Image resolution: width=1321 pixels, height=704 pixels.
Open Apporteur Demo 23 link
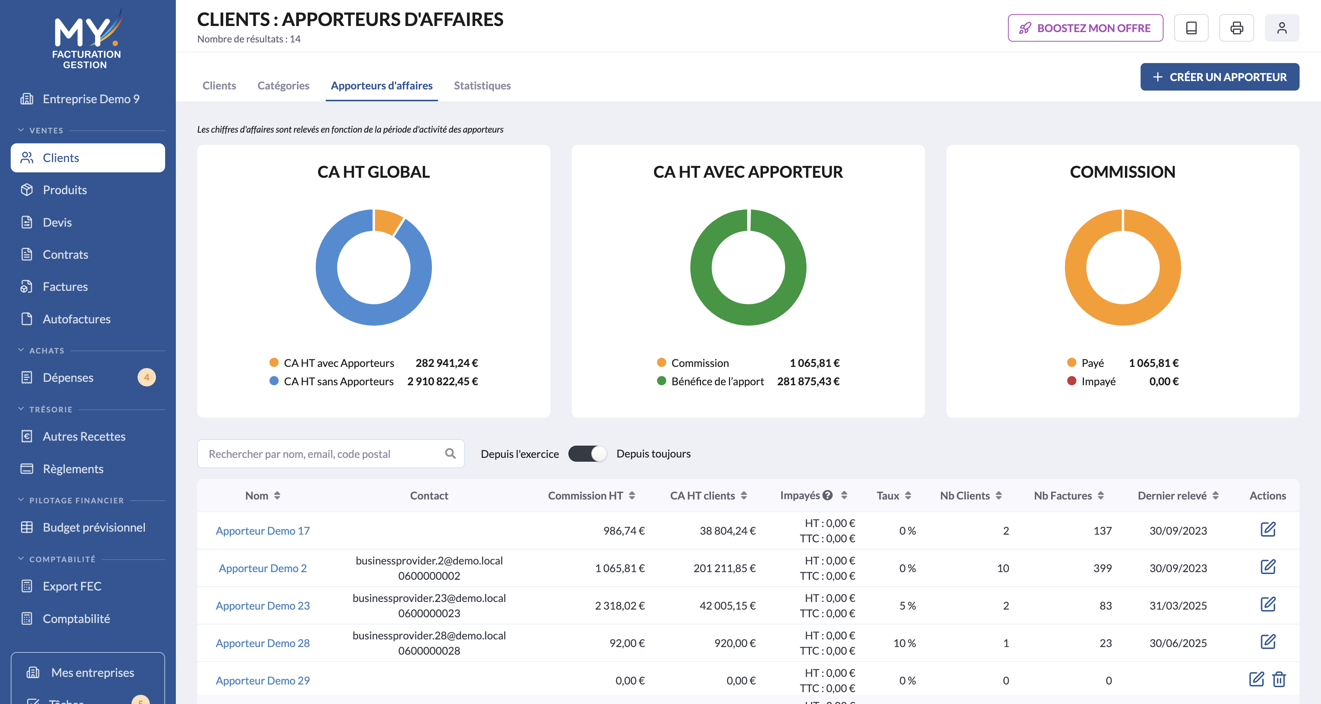click(x=263, y=605)
